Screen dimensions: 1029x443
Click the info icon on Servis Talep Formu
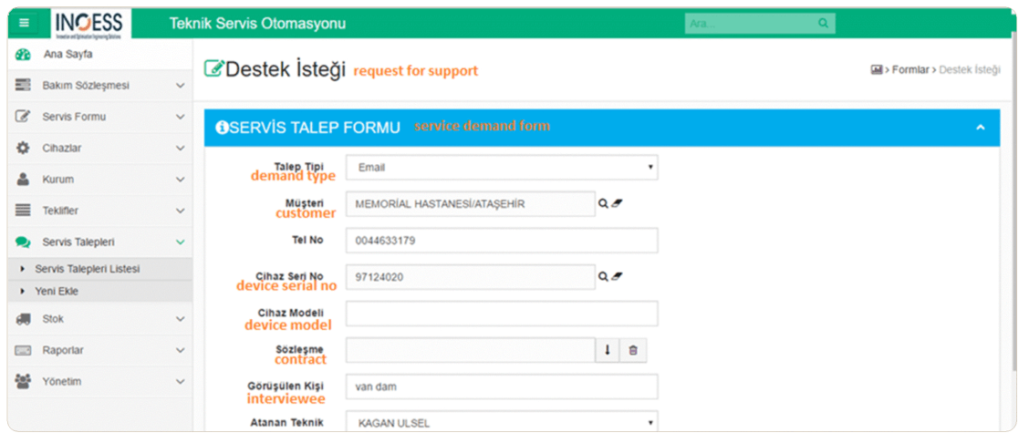point(222,128)
